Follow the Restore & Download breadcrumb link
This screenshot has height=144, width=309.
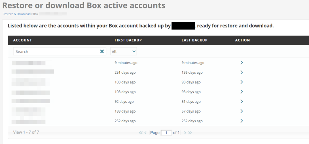(16, 14)
